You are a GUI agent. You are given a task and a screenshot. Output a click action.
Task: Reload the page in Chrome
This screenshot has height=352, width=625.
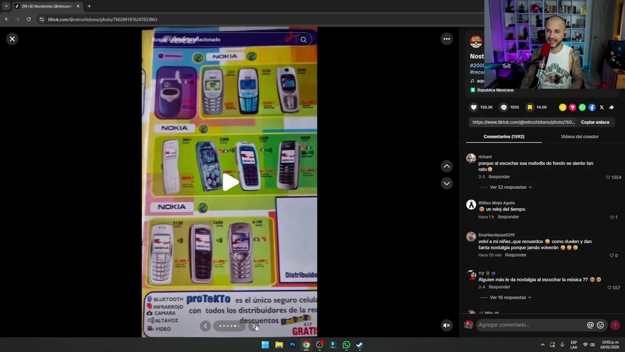point(29,20)
